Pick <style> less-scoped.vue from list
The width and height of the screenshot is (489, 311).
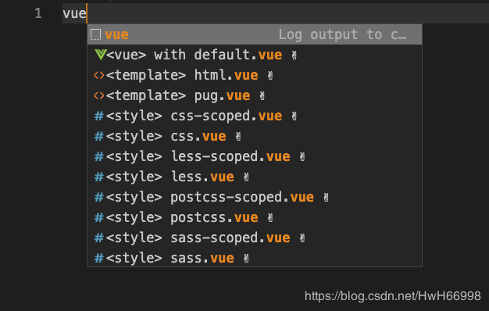[x=255, y=156]
